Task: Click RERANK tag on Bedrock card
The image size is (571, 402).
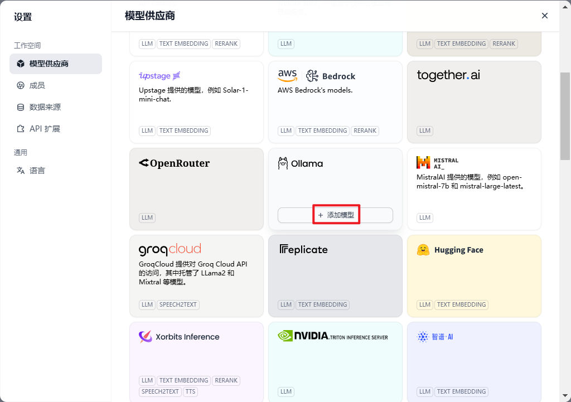Action: (x=365, y=130)
